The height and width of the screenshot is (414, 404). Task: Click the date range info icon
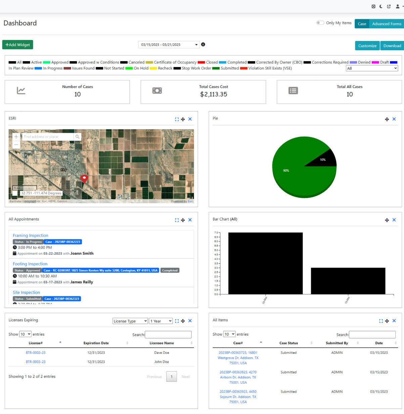203,45
